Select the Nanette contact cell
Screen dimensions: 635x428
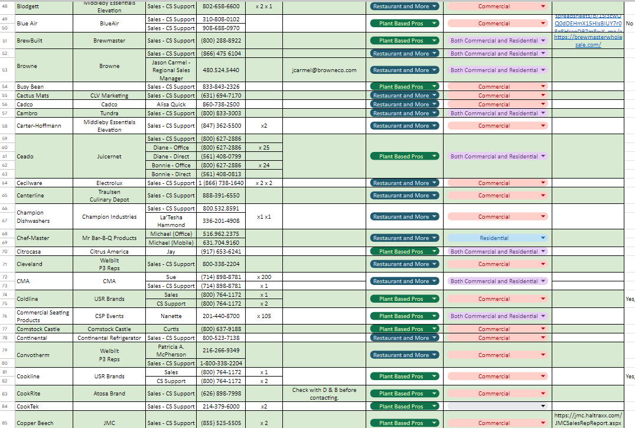171,316
